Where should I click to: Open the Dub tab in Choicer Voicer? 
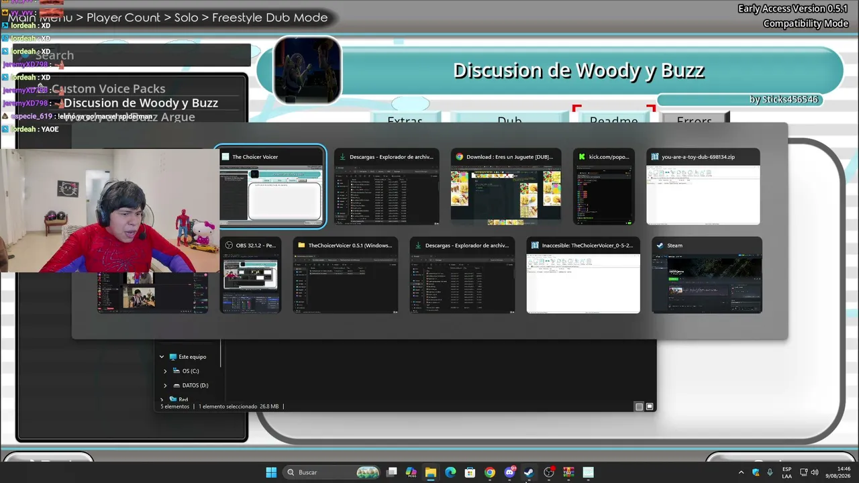pyautogui.click(x=509, y=118)
